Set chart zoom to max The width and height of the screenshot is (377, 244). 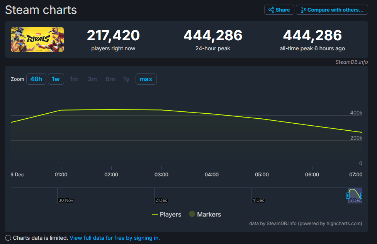coord(146,79)
